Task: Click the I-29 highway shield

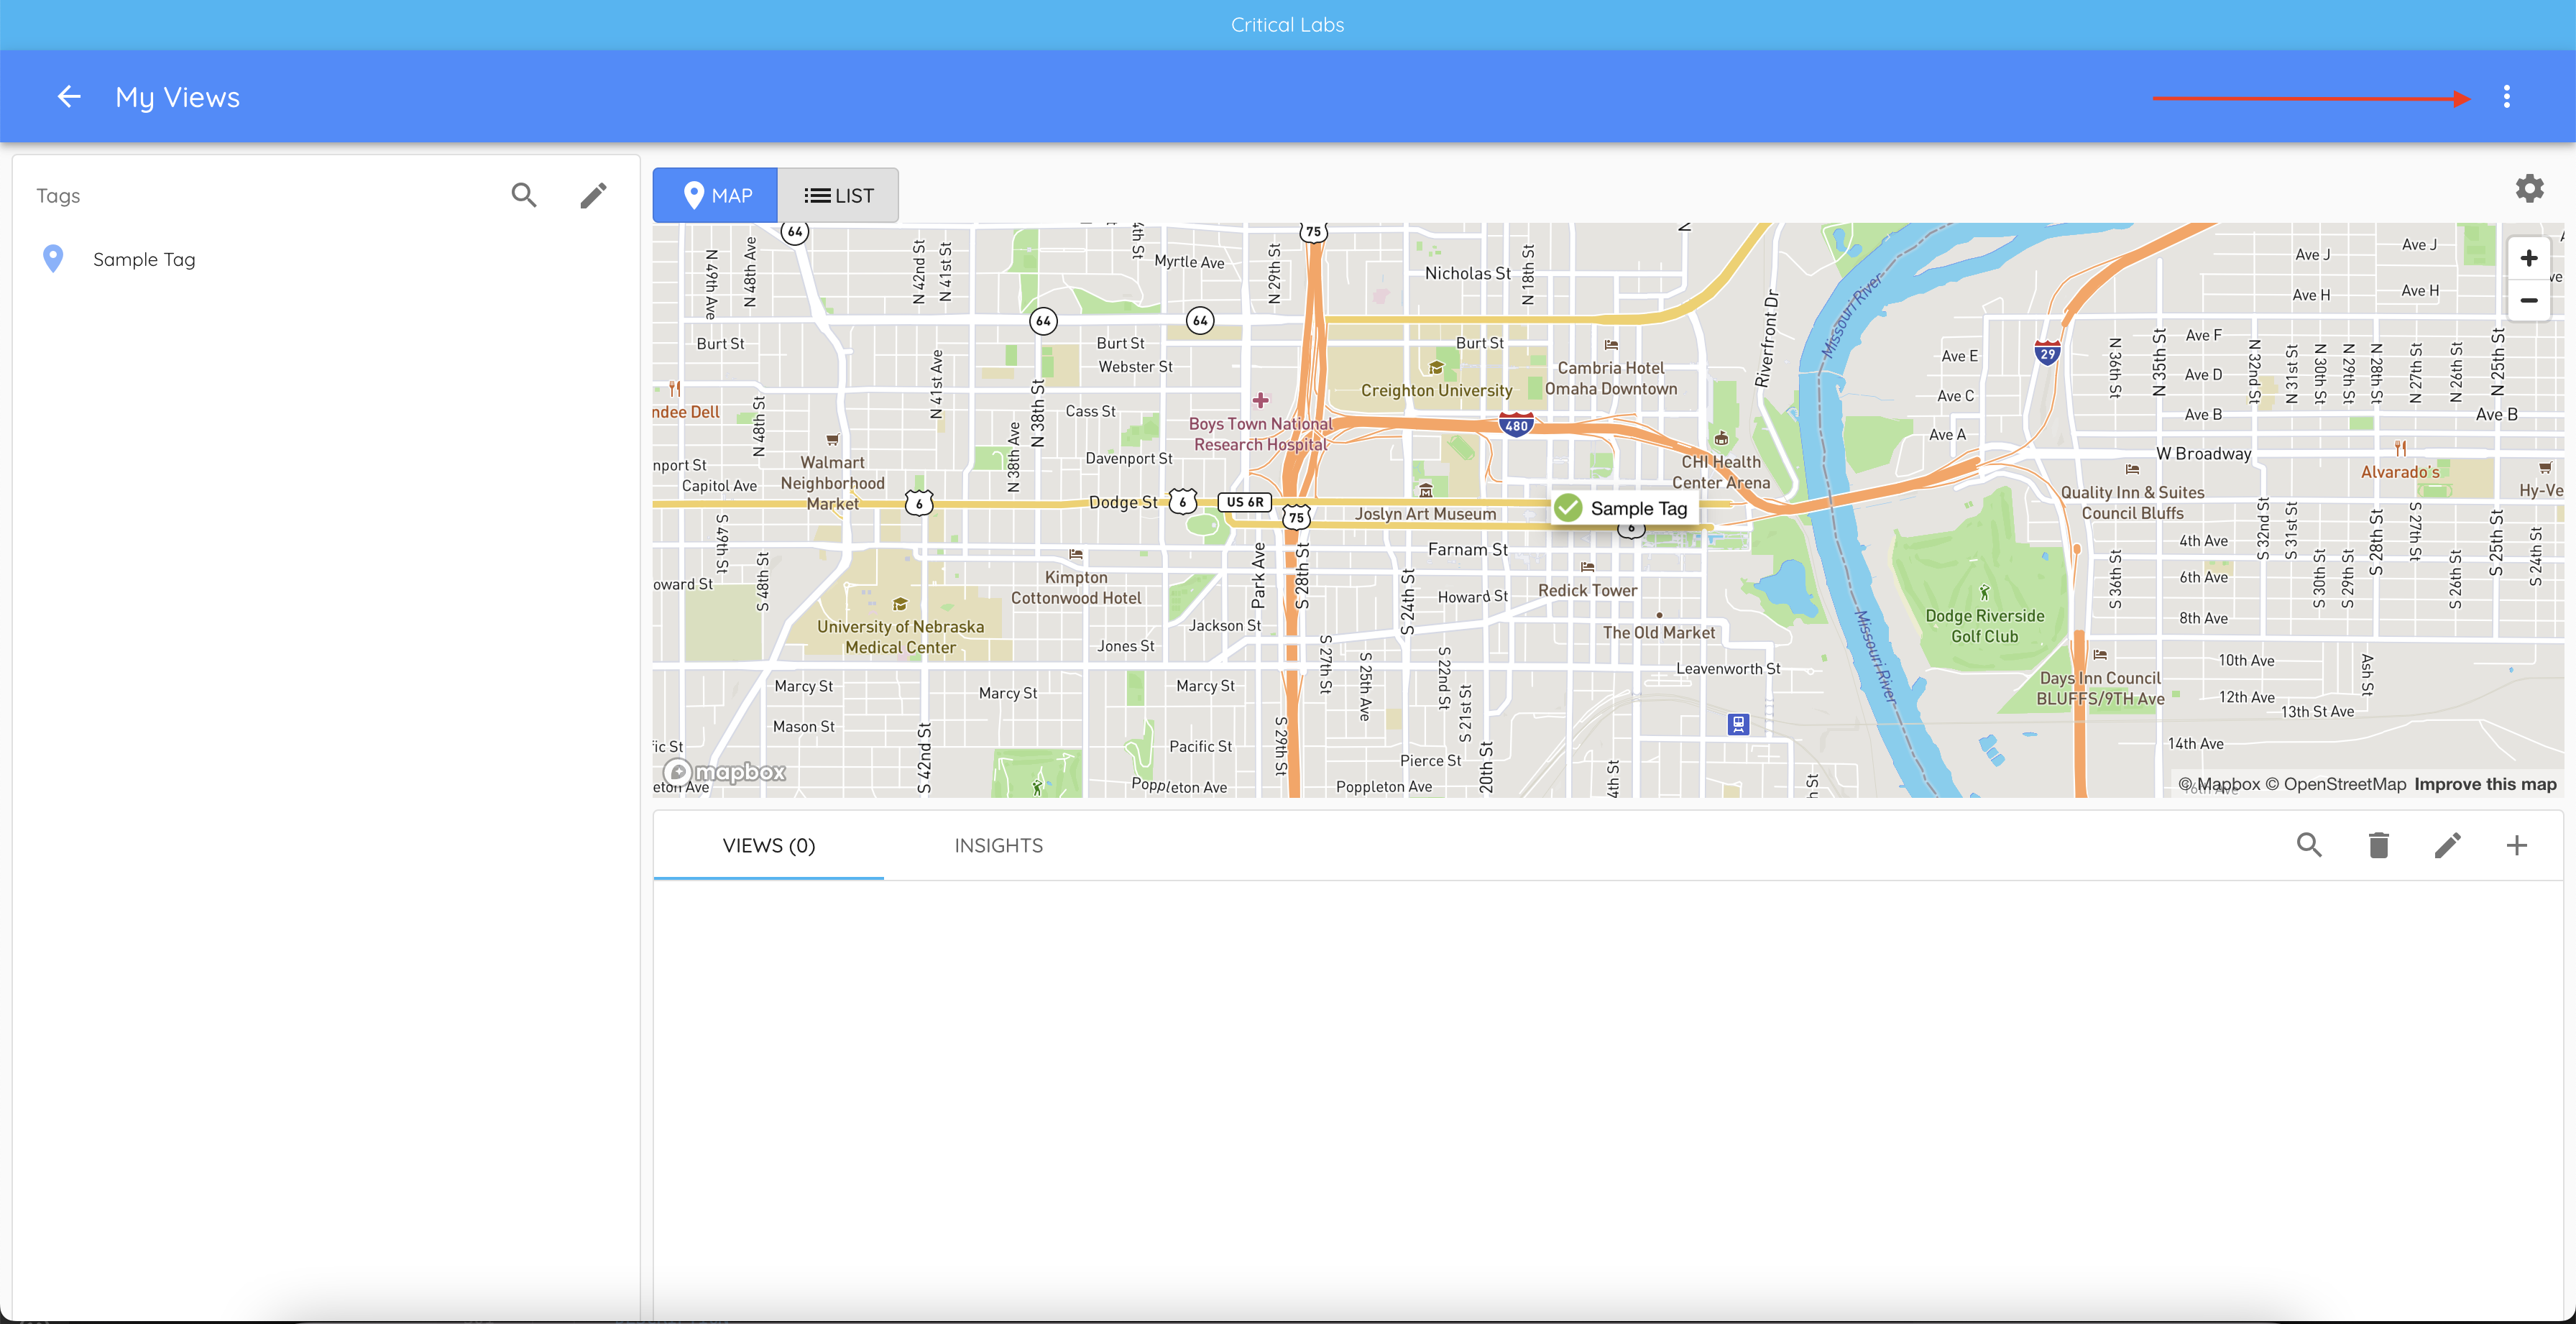Action: click(x=2047, y=353)
